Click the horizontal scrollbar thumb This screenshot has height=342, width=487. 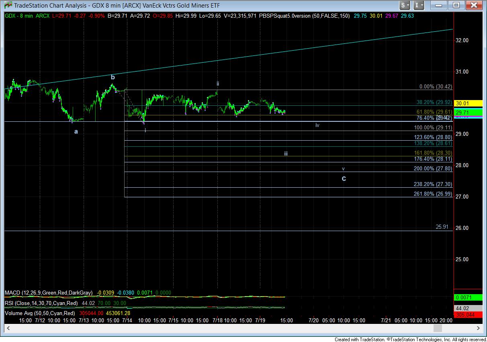[438, 328]
